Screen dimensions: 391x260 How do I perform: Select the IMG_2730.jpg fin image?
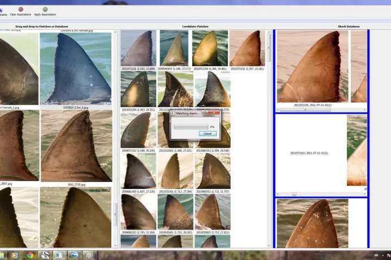[77, 146]
